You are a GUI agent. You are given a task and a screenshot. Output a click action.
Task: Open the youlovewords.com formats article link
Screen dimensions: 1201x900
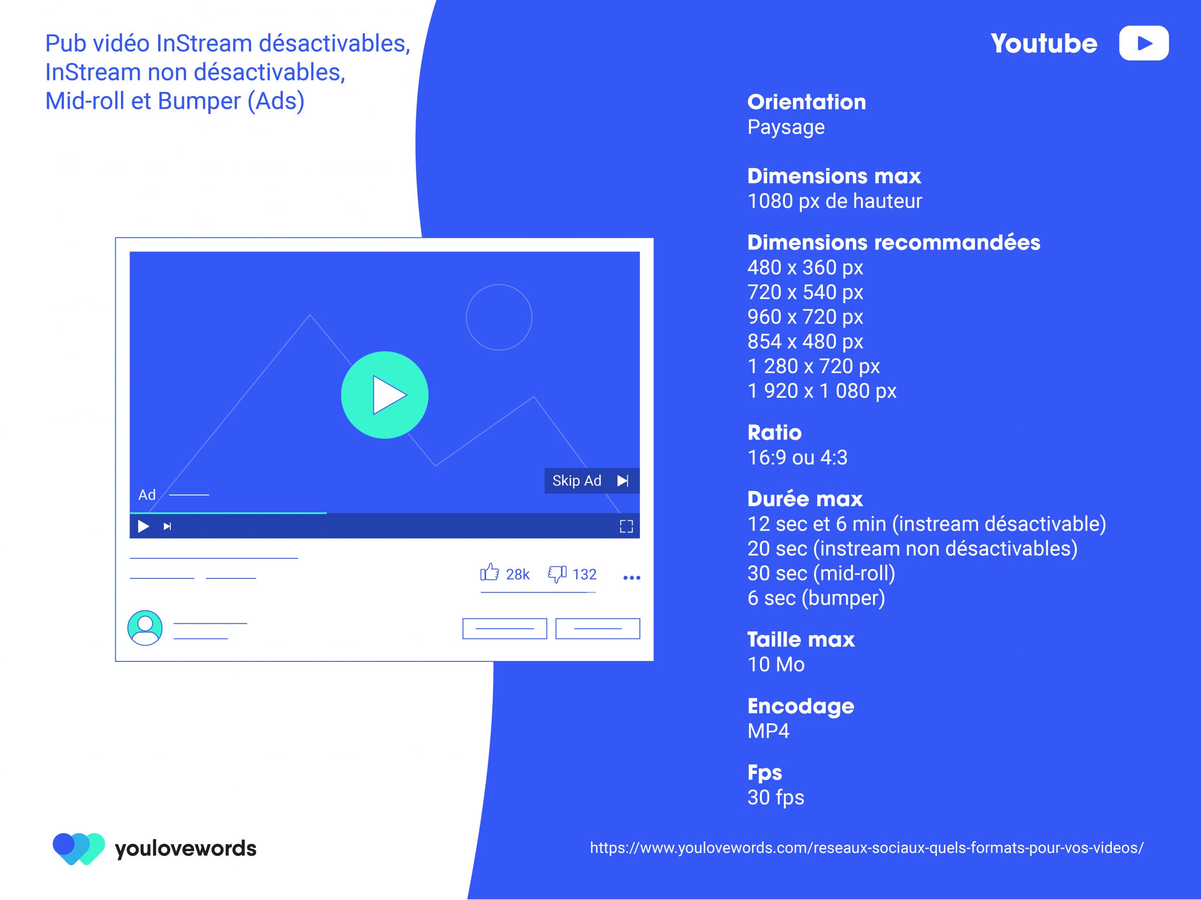tap(867, 847)
